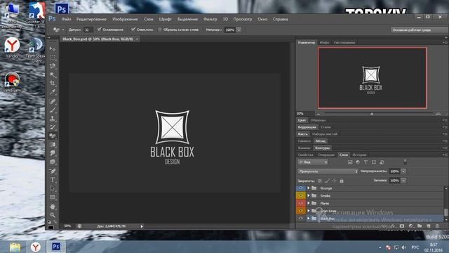Hide the Flares layer group
The width and height of the screenshot is (449, 253).
301,203
